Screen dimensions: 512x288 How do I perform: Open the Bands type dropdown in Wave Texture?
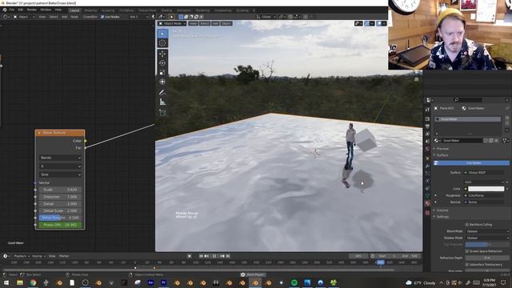61,158
